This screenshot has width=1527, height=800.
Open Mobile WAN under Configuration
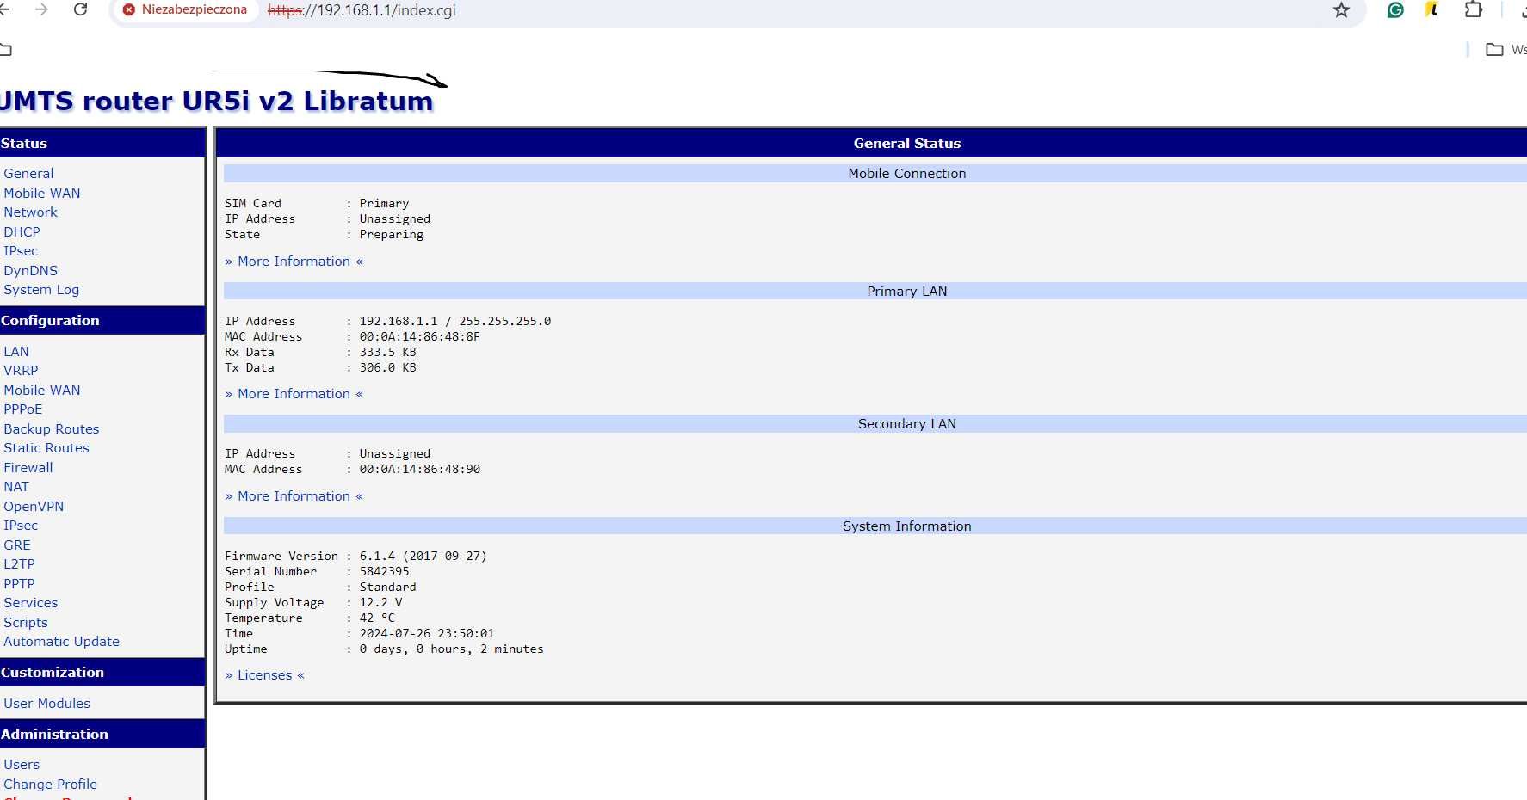42,391
